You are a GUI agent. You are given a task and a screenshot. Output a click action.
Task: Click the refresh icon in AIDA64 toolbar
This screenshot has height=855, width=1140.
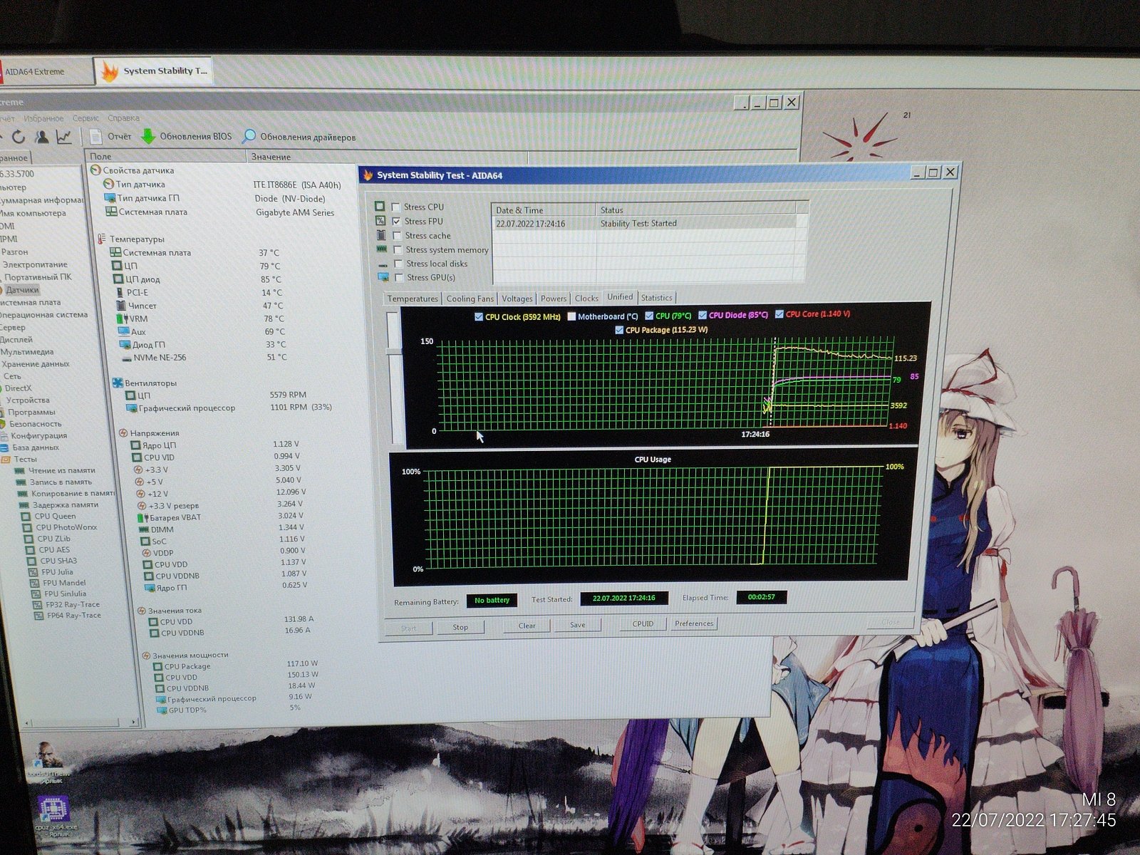19,137
